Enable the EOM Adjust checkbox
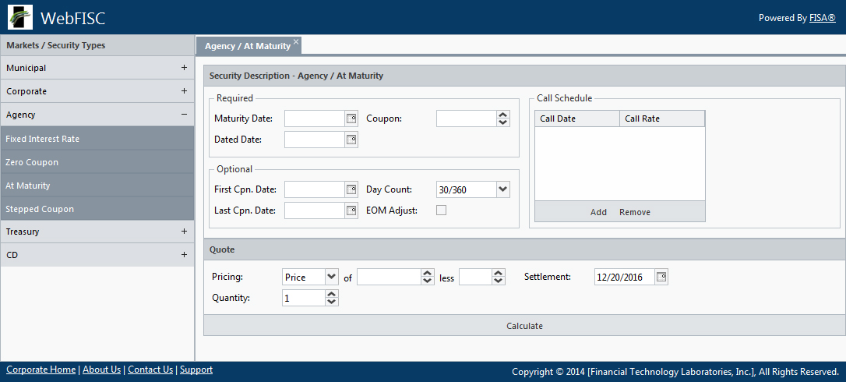The width and height of the screenshot is (846, 382). pos(441,210)
